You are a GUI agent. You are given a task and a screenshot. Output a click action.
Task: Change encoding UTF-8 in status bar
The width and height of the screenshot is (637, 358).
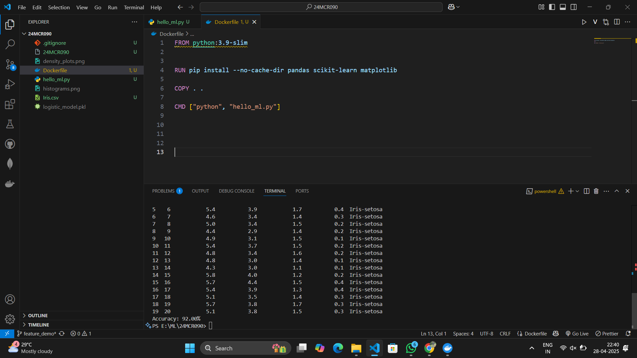[x=486, y=333]
